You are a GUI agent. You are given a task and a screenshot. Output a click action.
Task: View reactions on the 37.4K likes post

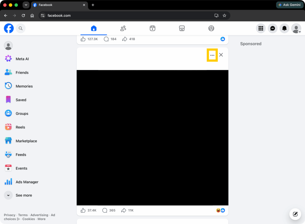click(x=221, y=210)
